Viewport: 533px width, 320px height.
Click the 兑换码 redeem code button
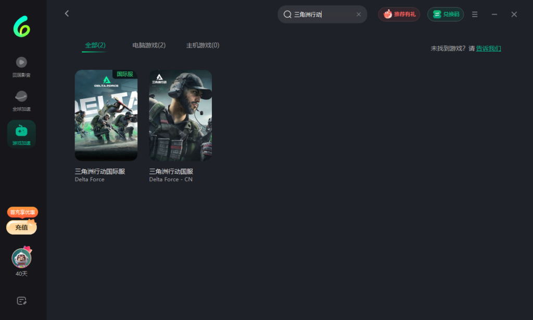(x=446, y=15)
